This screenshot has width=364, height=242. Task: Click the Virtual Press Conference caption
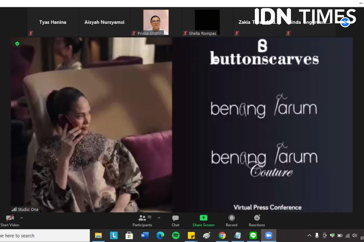[x=267, y=207]
